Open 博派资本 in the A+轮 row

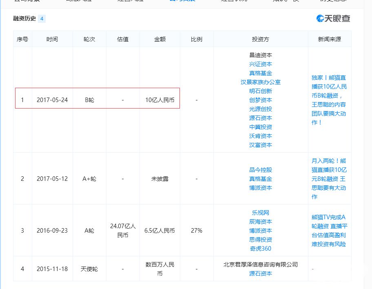tap(261, 188)
